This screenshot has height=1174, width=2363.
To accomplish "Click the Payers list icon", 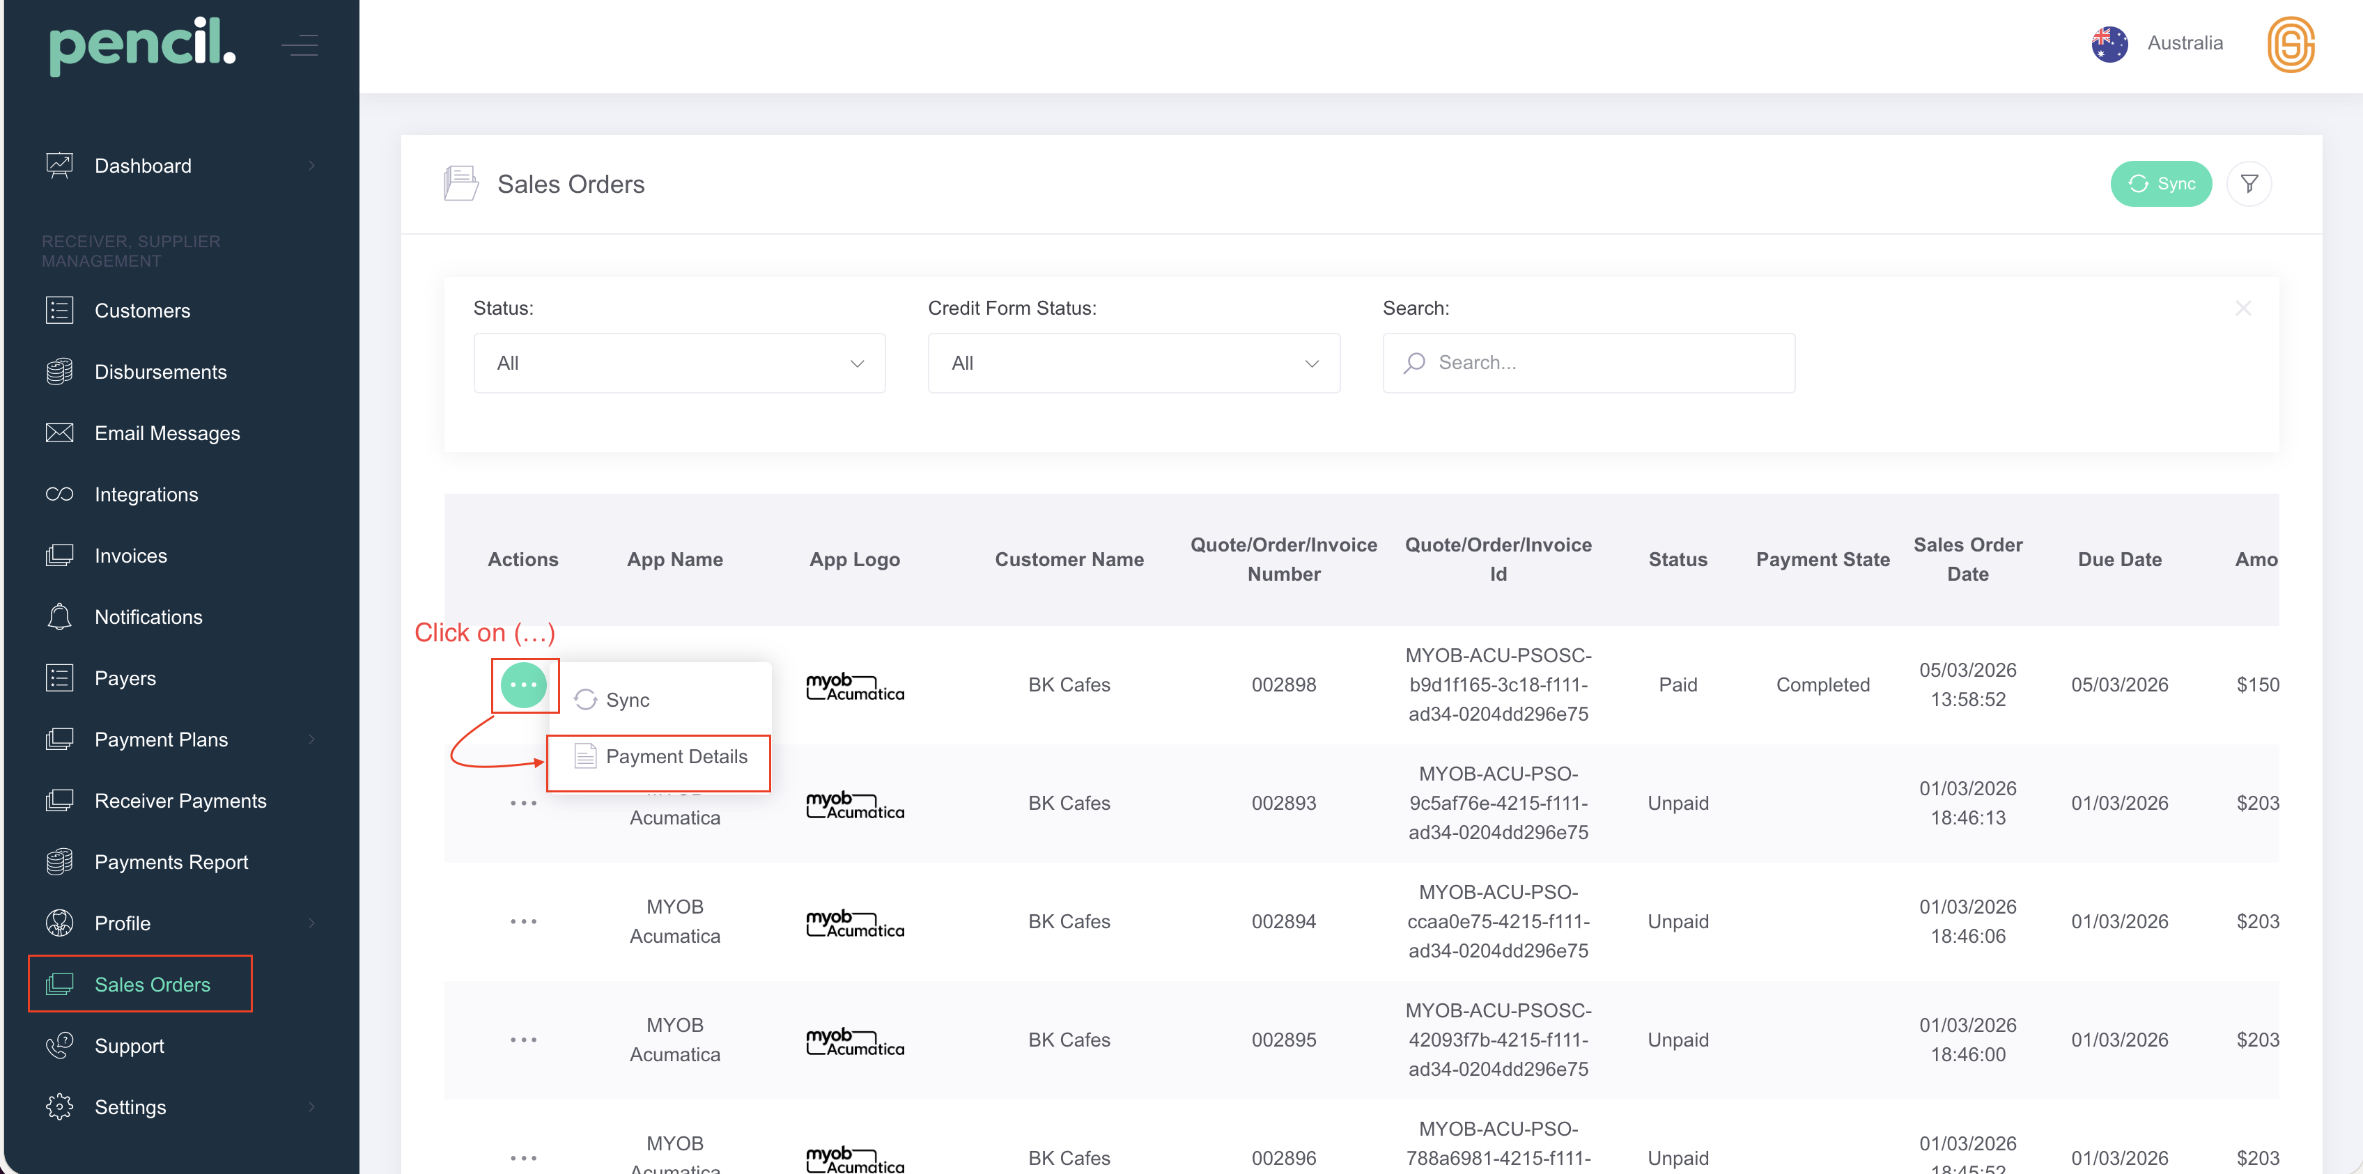I will [x=60, y=678].
